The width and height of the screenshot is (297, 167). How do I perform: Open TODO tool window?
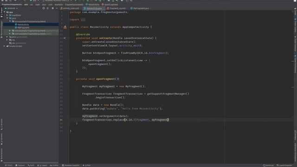point(8,166)
